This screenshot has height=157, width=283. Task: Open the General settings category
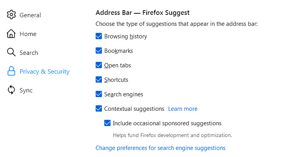point(30,15)
